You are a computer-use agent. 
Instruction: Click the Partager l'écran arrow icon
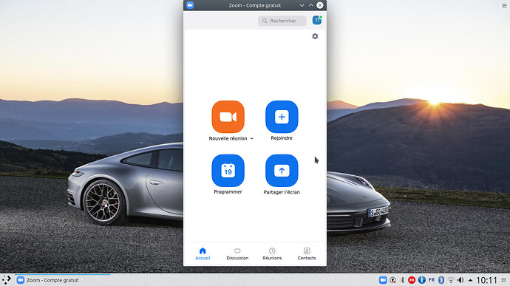(x=282, y=171)
